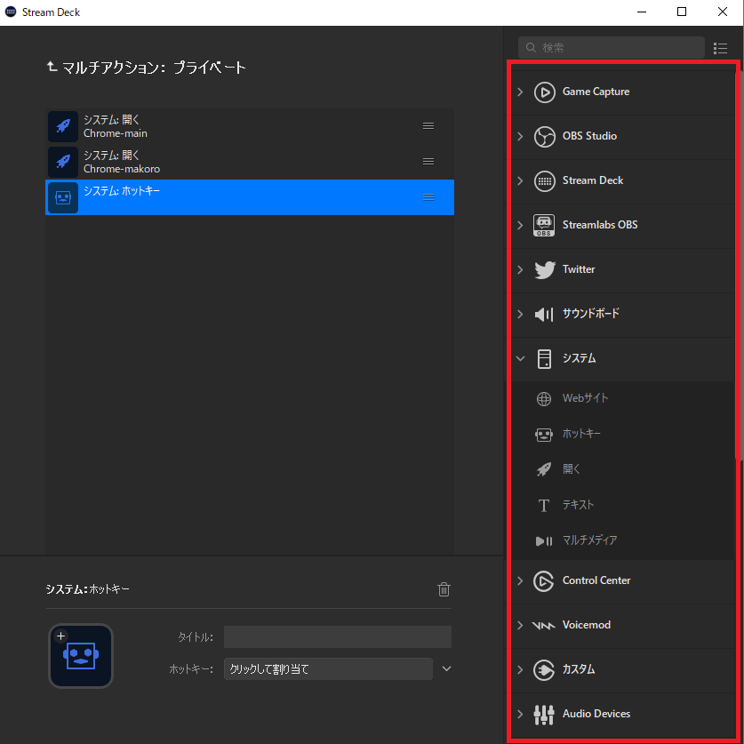Click the reorder handle on selected ホットキー row
Screen dimensions: 744x744
pyautogui.click(x=428, y=197)
